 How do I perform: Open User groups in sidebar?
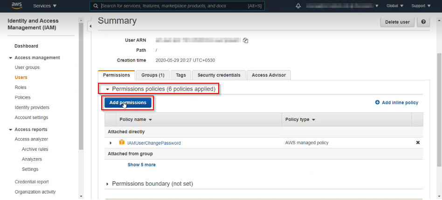tap(27, 67)
